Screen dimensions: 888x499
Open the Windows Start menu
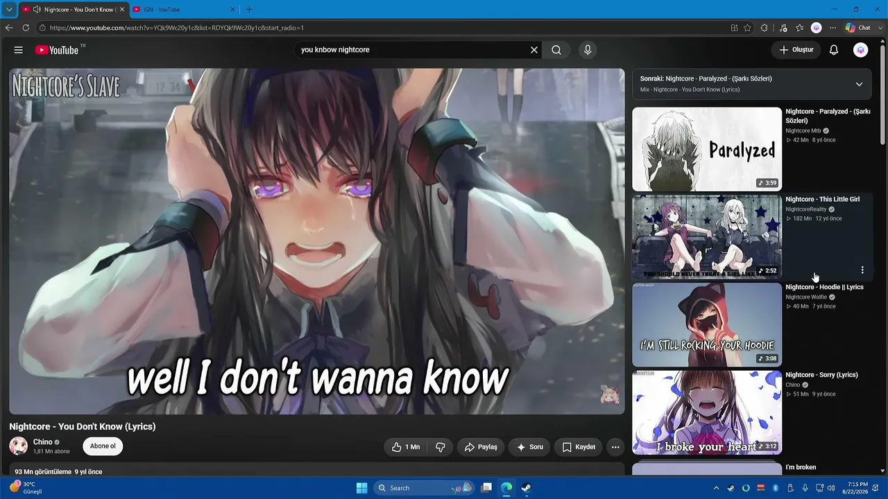tap(361, 488)
